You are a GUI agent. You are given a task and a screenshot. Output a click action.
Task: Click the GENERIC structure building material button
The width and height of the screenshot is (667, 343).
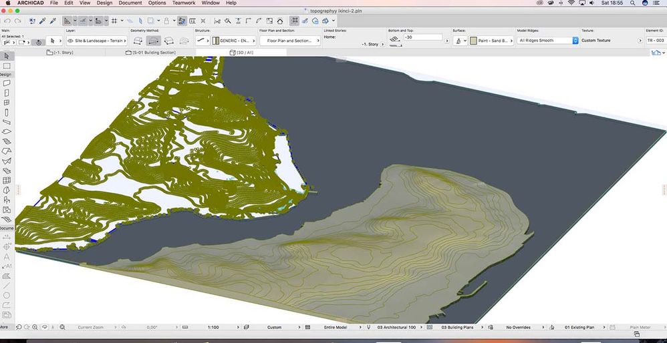pyautogui.click(x=232, y=41)
